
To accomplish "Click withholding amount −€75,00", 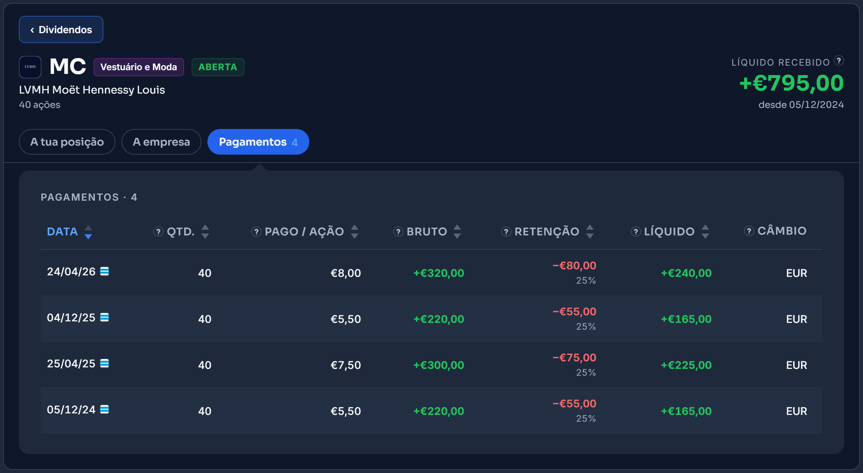I will 574,358.
